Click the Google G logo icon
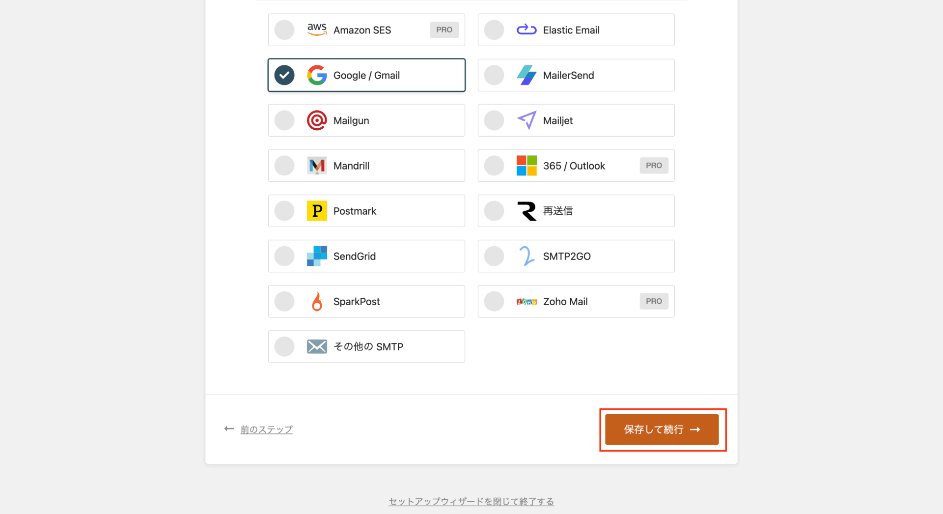943x514 pixels. pos(317,75)
